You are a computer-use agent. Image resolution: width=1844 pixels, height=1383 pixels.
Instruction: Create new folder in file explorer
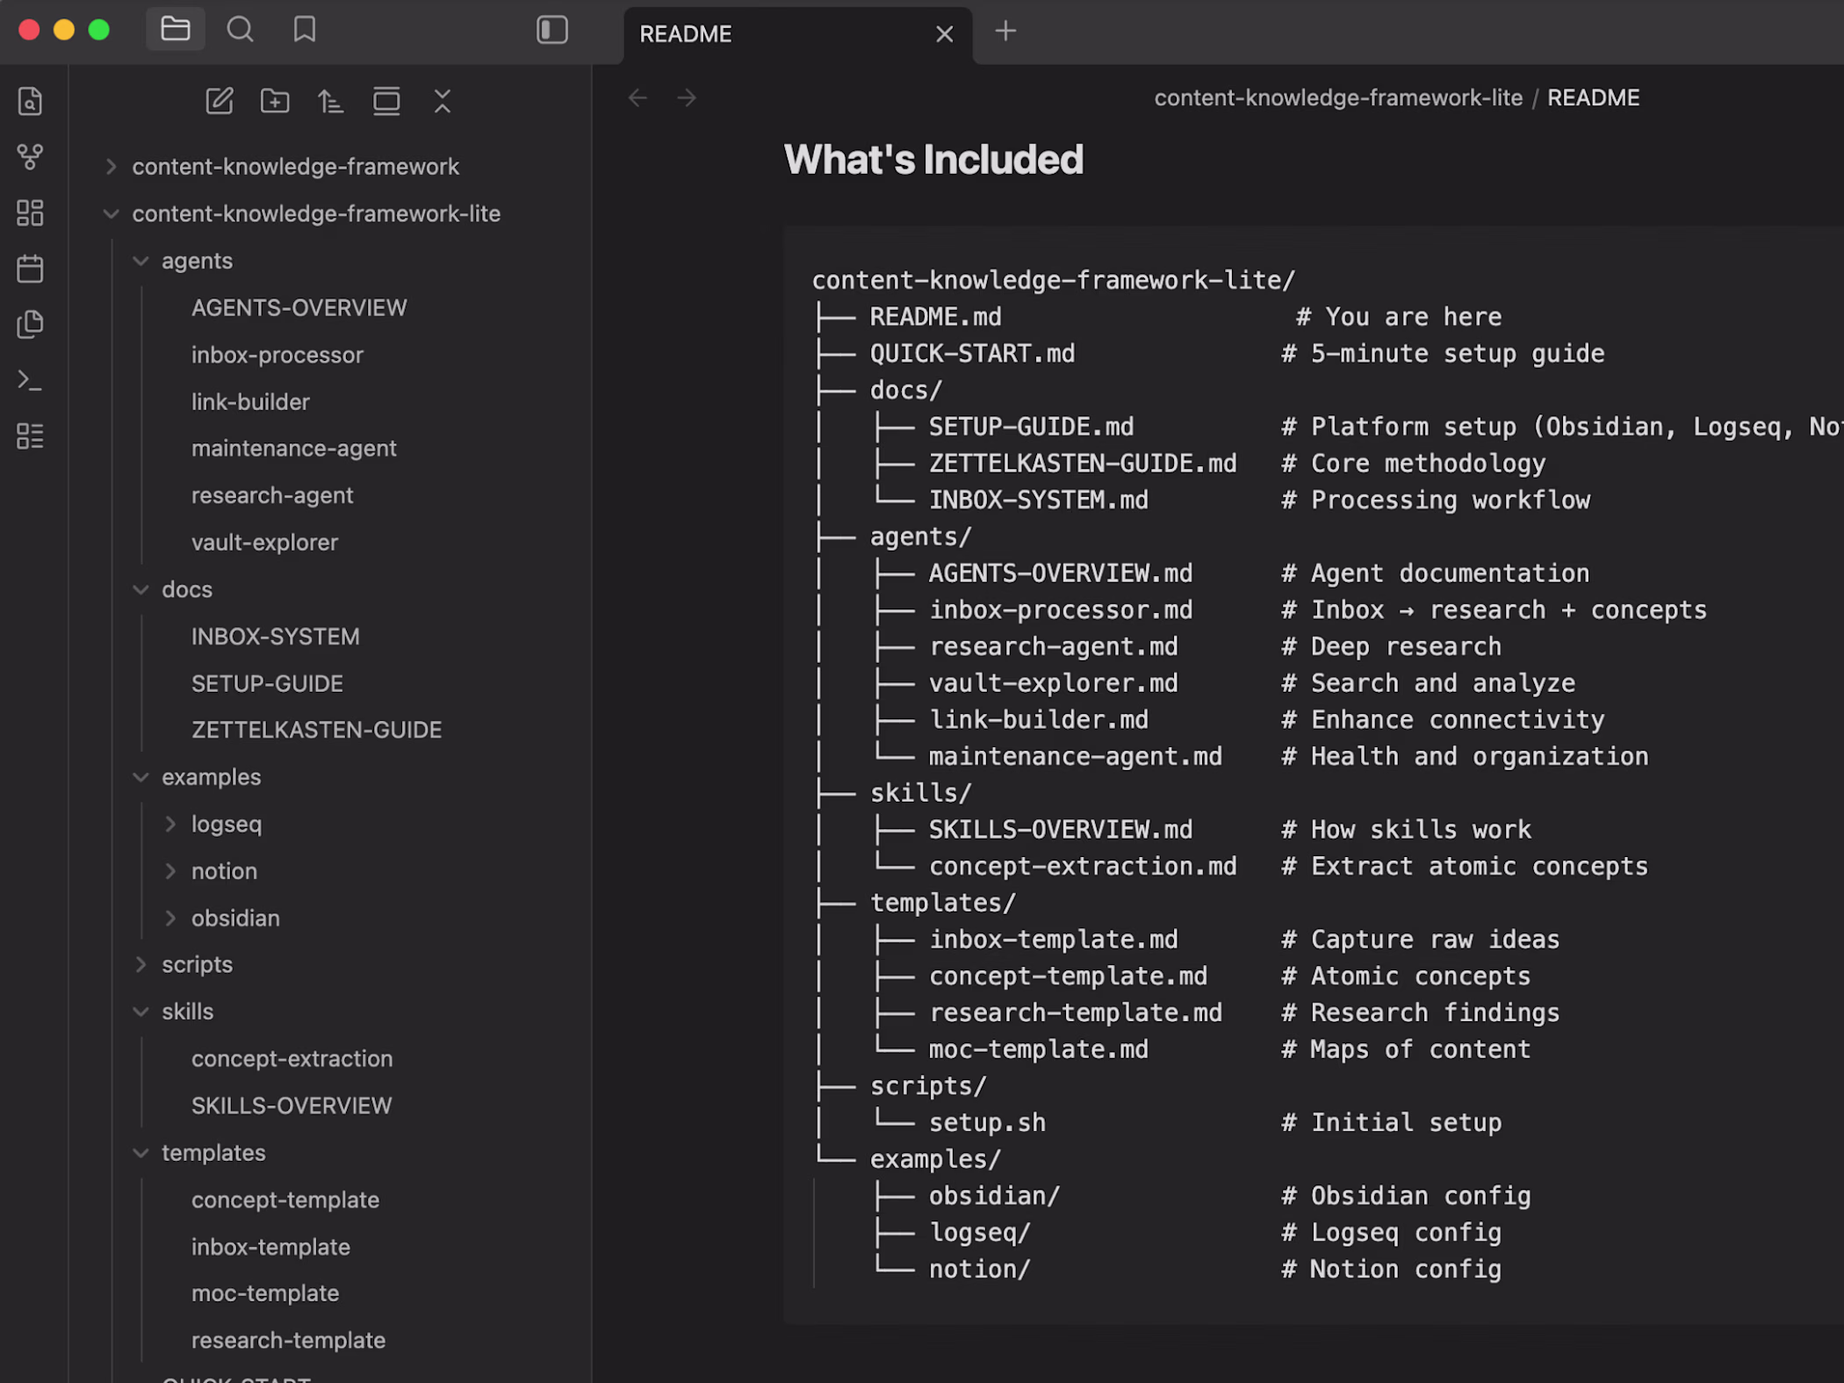point(275,102)
